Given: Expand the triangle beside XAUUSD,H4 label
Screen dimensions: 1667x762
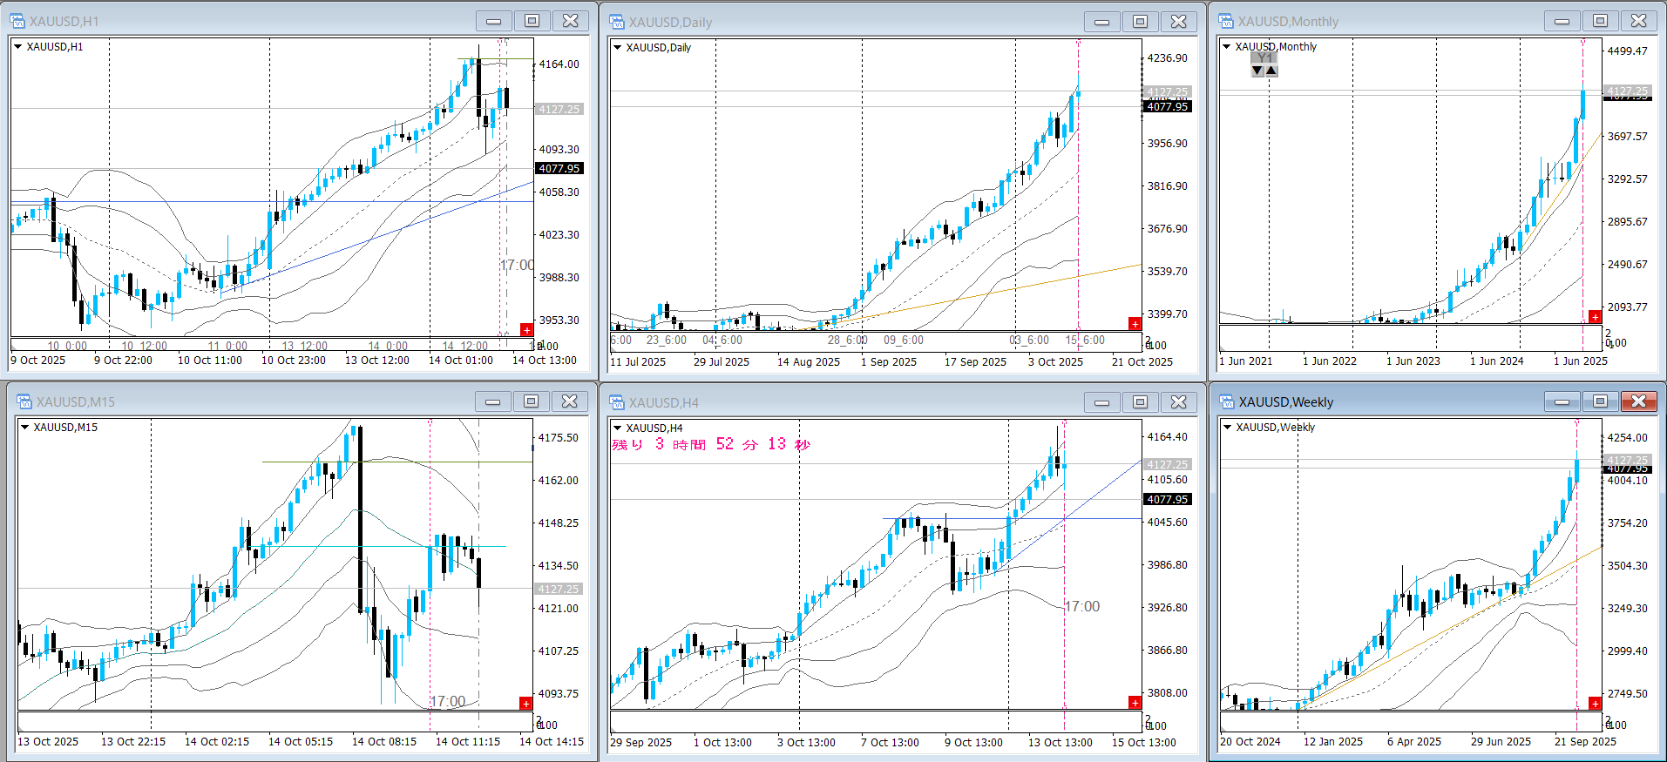Looking at the screenshot, I should [x=617, y=428].
